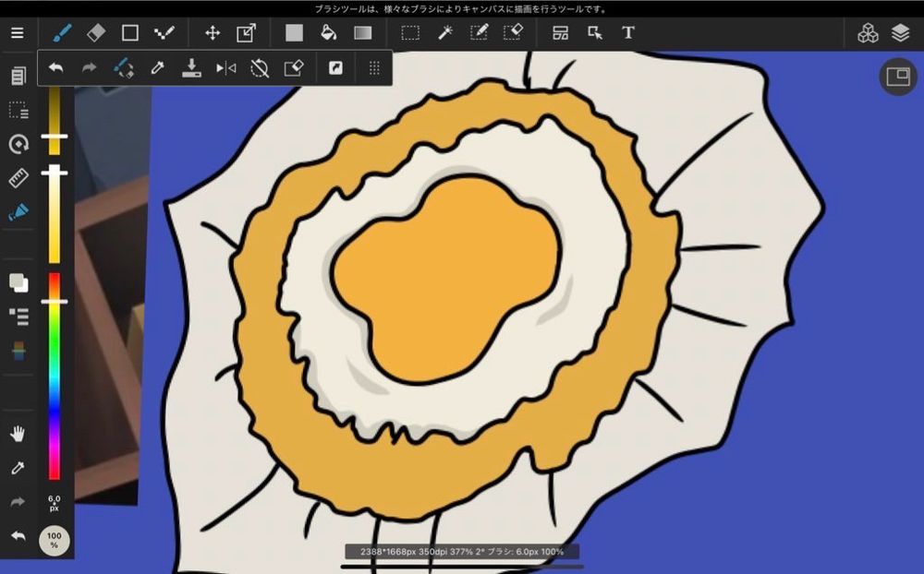
Task: Pick the eyedropper in left sidebar
Action: (18, 468)
